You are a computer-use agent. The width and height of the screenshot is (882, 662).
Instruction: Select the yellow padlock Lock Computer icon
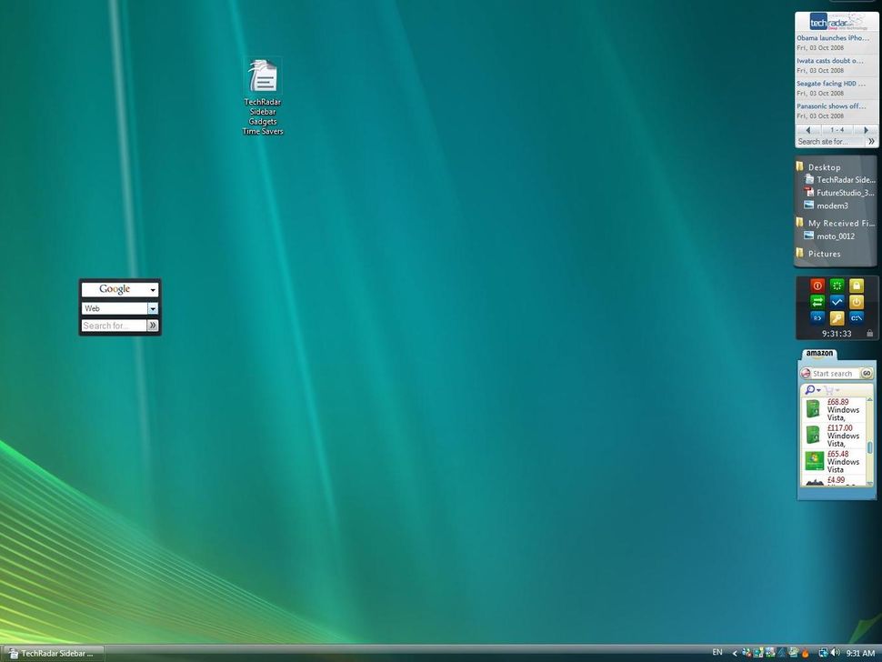coord(856,286)
